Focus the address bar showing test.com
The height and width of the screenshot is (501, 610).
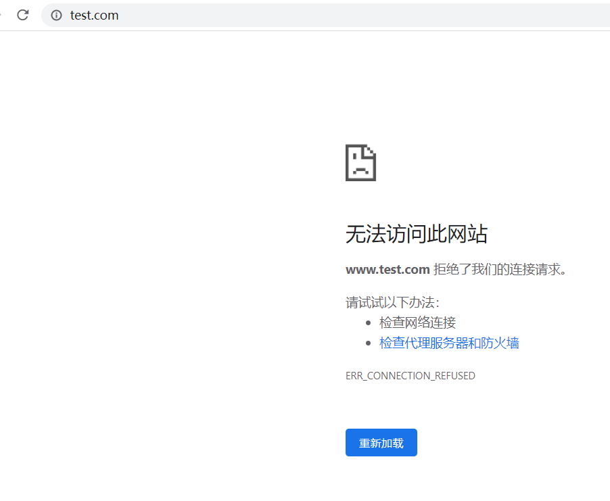pyautogui.click(x=325, y=15)
